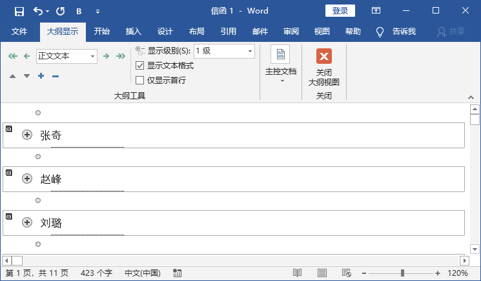
Task: Switch to Web Layout view
Action: [x=346, y=273]
